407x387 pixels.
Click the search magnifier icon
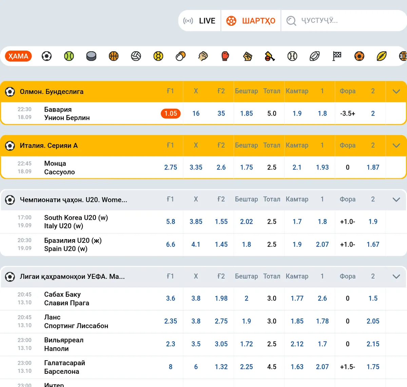(291, 21)
